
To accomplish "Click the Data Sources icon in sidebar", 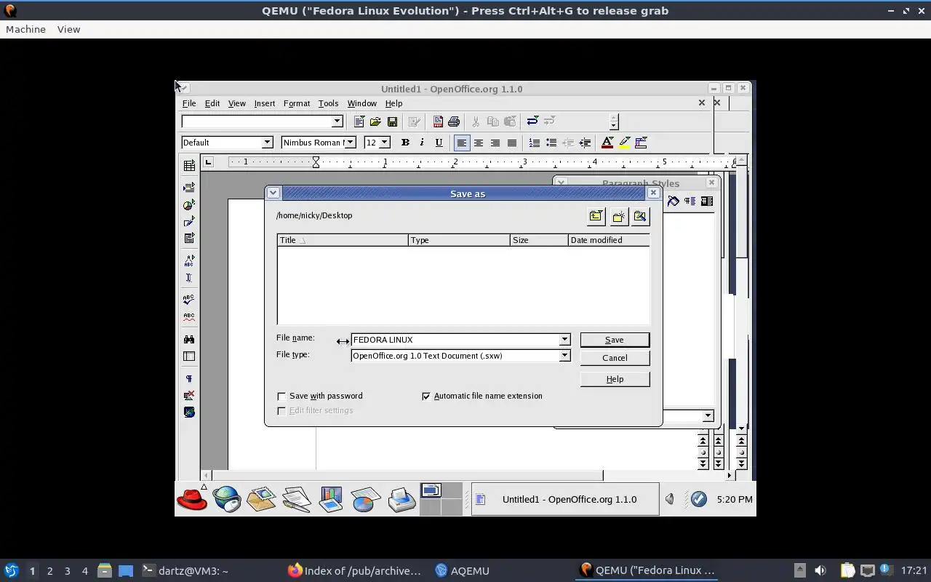I will tap(189, 356).
